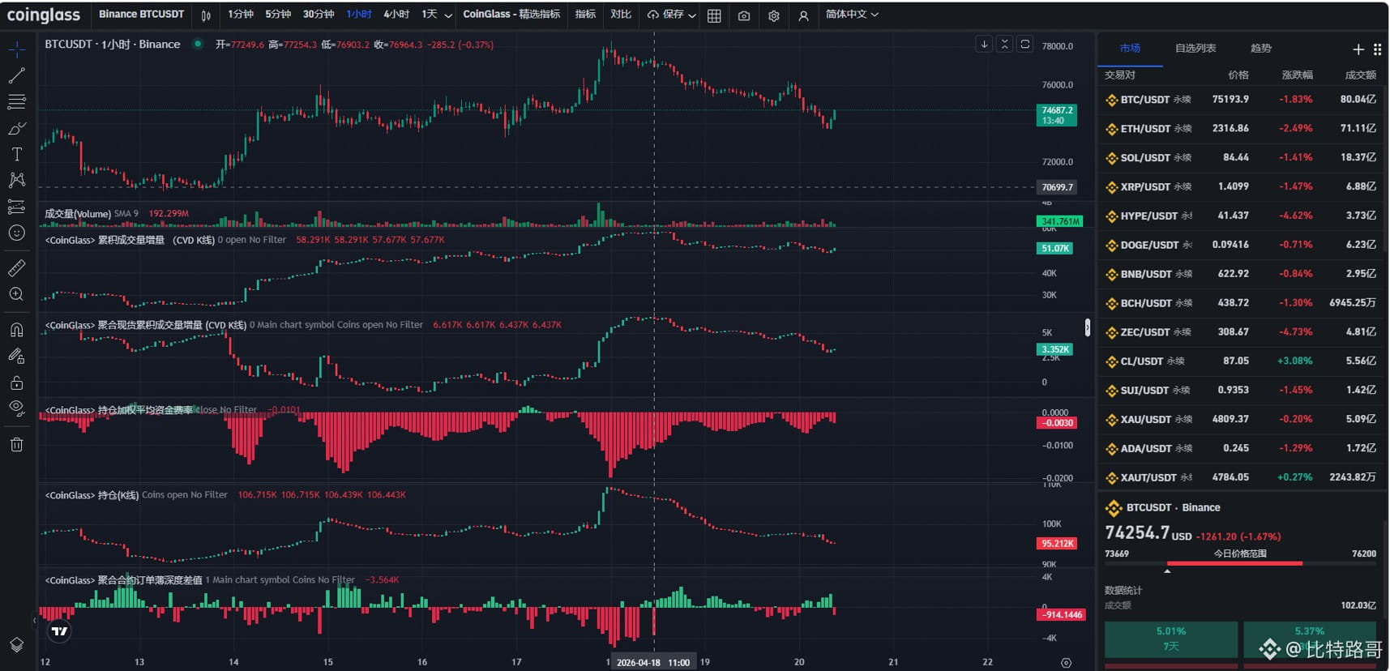
Task: Select the 5分钟 timeframe
Action: point(278,15)
